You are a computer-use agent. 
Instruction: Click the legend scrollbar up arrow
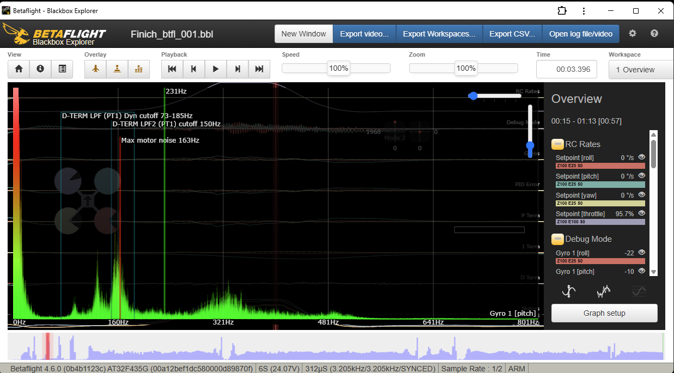click(x=654, y=134)
